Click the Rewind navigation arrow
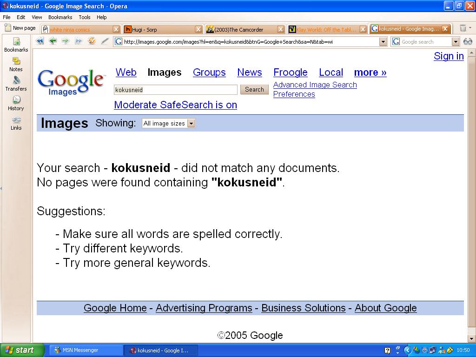 coord(40,41)
